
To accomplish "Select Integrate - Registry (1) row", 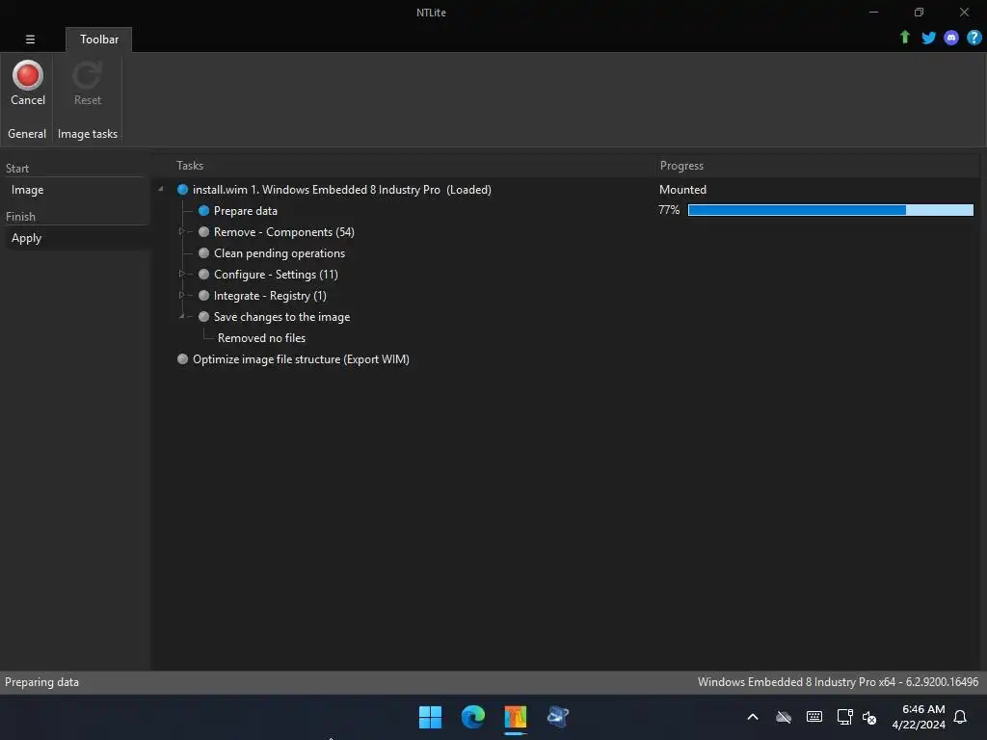I will tap(270, 295).
